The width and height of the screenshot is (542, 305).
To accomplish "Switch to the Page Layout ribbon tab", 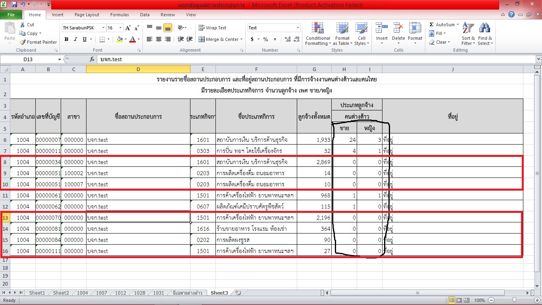I will pyautogui.click(x=87, y=15).
